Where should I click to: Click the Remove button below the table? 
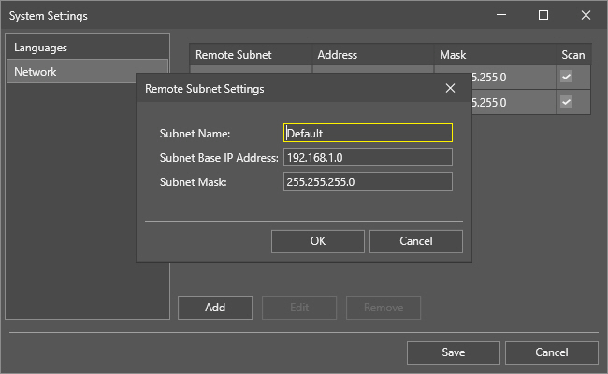[x=383, y=308]
